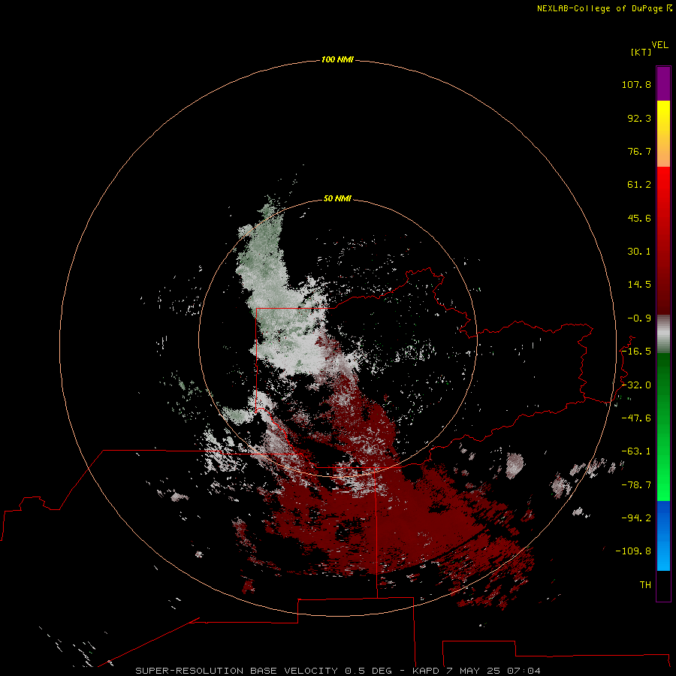Select the 92.3 velocity scale value
Image resolution: width=676 pixels, height=676 pixels.
coord(639,118)
